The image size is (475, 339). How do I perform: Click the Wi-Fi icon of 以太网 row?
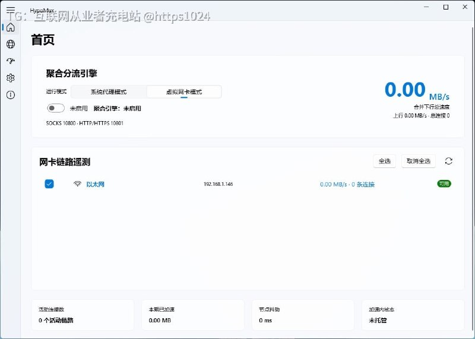click(78, 184)
